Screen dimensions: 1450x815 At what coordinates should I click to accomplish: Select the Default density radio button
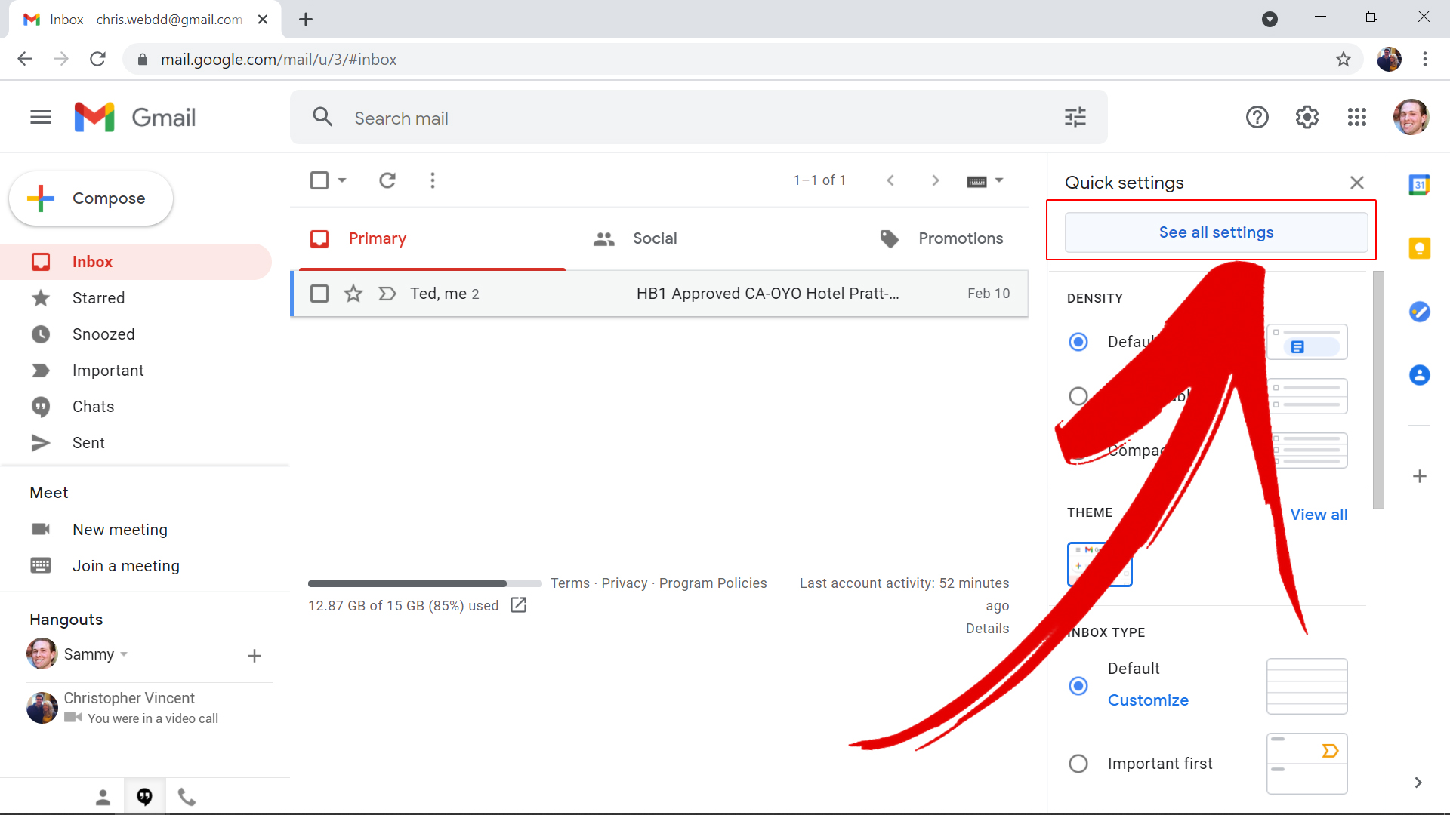coord(1078,342)
